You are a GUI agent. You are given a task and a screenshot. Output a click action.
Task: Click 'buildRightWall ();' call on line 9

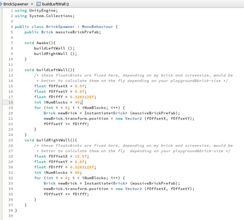tap(56, 54)
